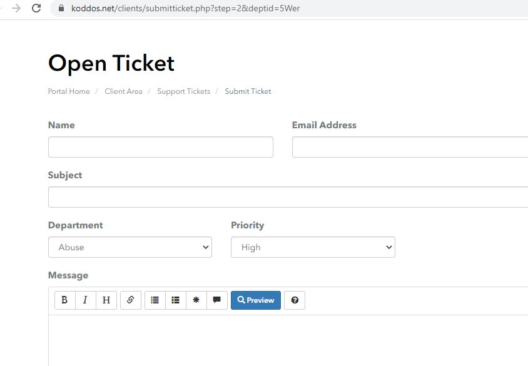
Task: Click the asterisk icon in editor toolbar
Action: [196, 300]
